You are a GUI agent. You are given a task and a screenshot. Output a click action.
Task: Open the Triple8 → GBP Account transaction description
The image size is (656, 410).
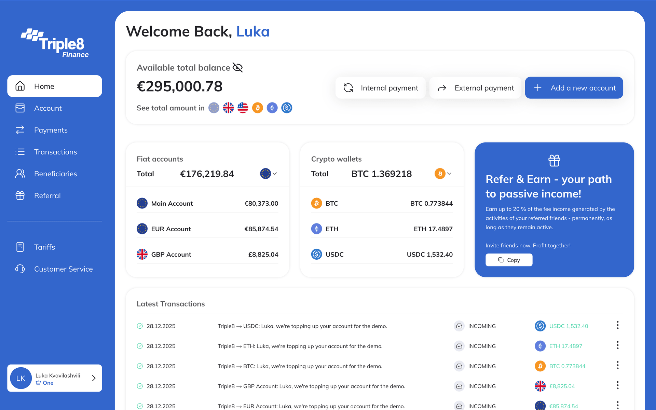311,386
